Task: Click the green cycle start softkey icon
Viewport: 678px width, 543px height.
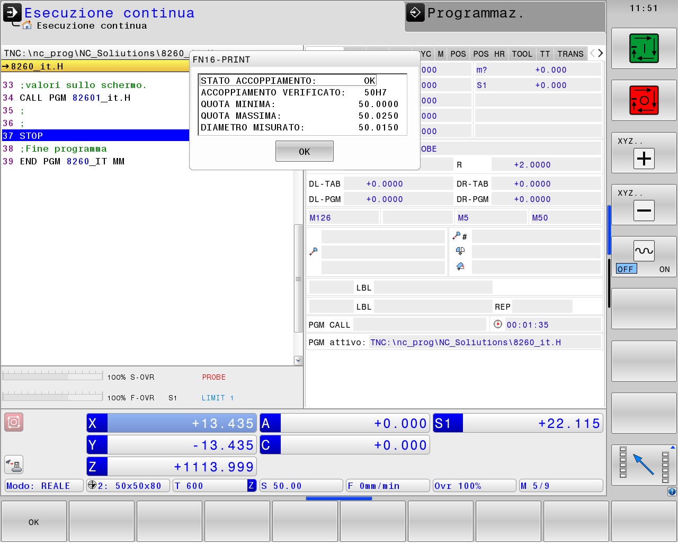Action: (644, 48)
